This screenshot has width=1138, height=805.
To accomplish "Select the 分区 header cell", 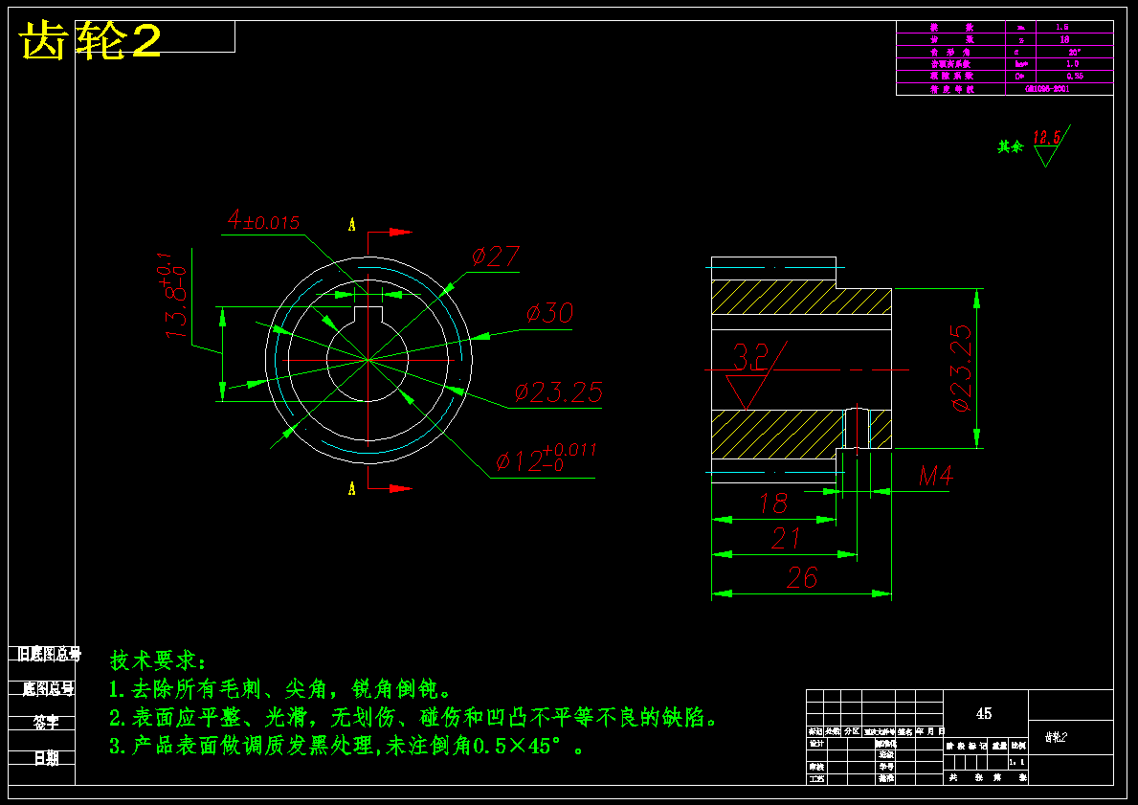I will (x=851, y=731).
